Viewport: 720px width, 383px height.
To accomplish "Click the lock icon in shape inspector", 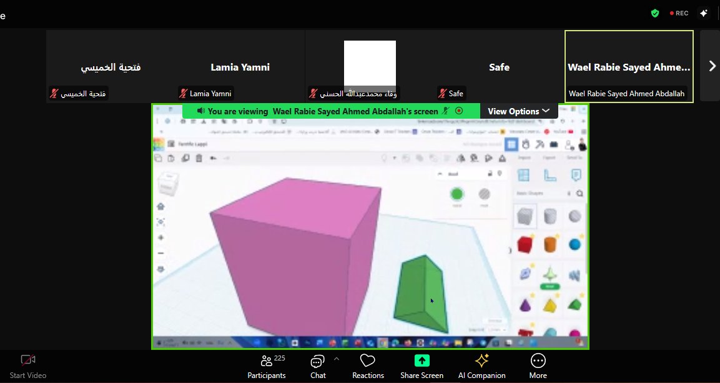I will coord(490,174).
